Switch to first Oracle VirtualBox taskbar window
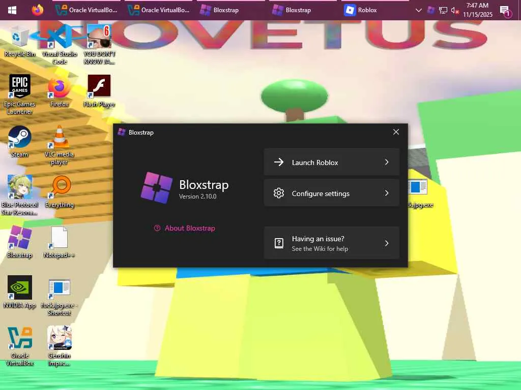Viewport: 521px width, 390px height. point(86,10)
